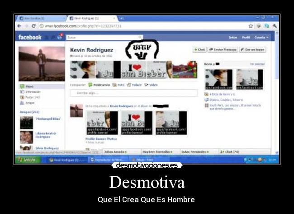
Task: Open the Profile Banner Photos album link
Action: (x=101, y=139)
